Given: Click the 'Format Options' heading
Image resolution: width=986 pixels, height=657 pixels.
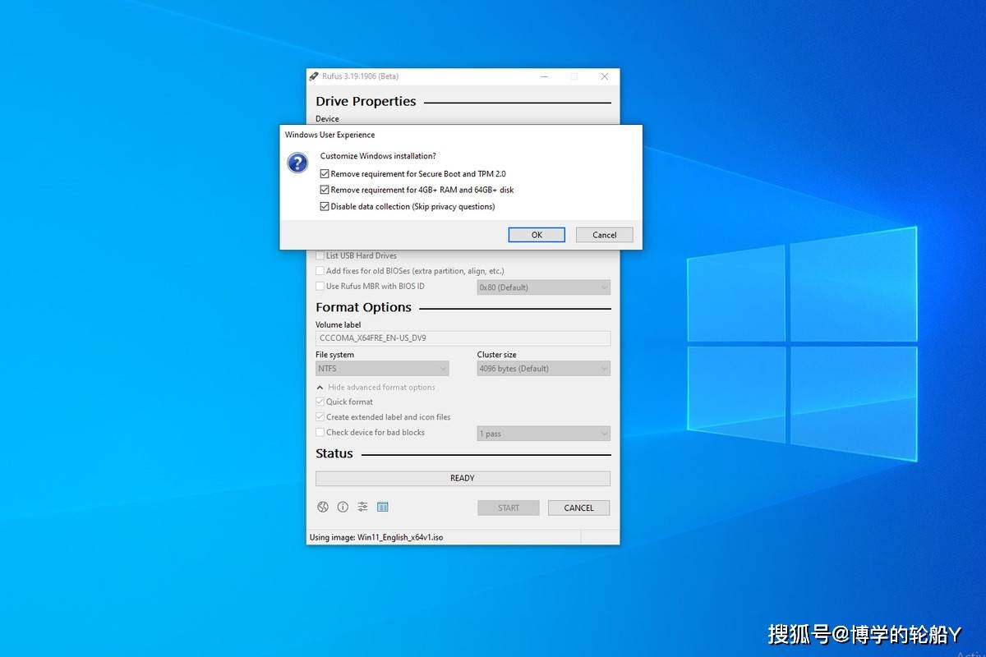Looking at the screenshot, I should coord(363,307).
